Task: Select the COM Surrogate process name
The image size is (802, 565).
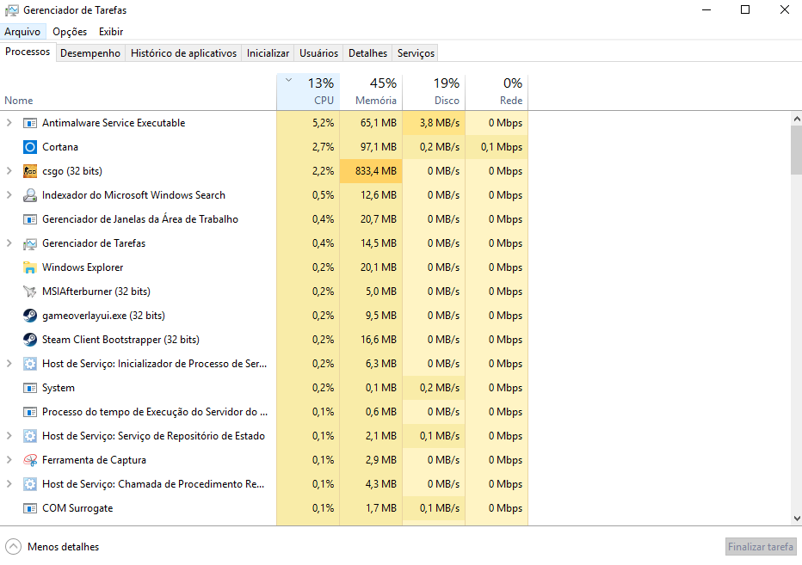Action: 77,508
